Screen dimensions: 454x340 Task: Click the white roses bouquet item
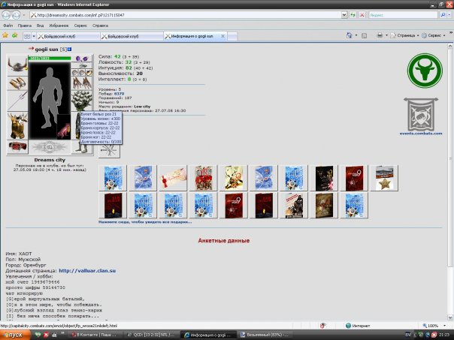[x=82, y=101]
